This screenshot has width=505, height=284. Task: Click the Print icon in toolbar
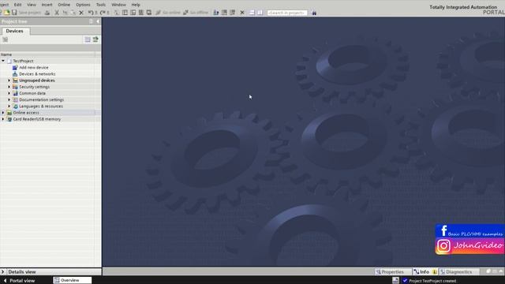(47, 13)
